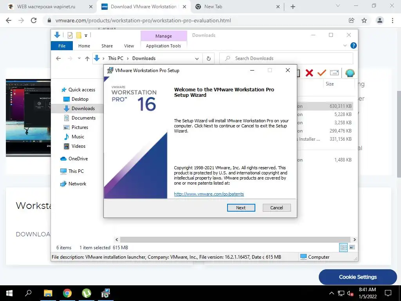Click the Explorer Back arrow
The image size is (401, 301).
(58, 58)
